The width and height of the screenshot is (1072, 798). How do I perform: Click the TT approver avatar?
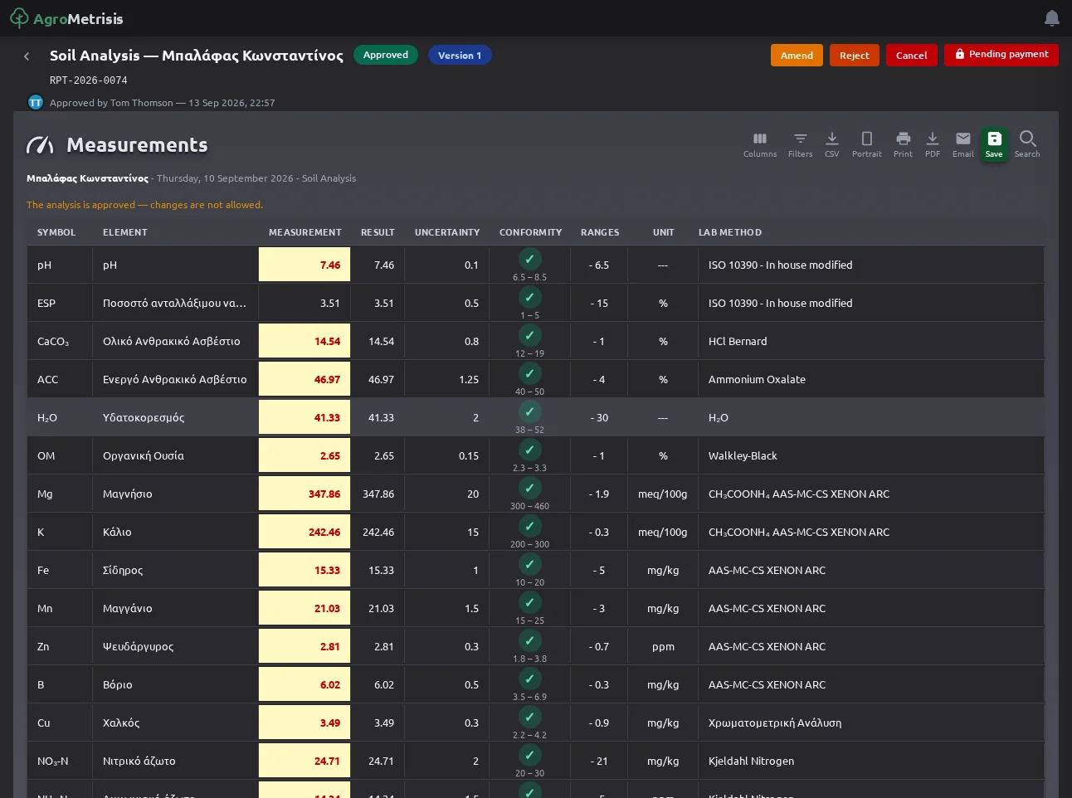(36, 102)
